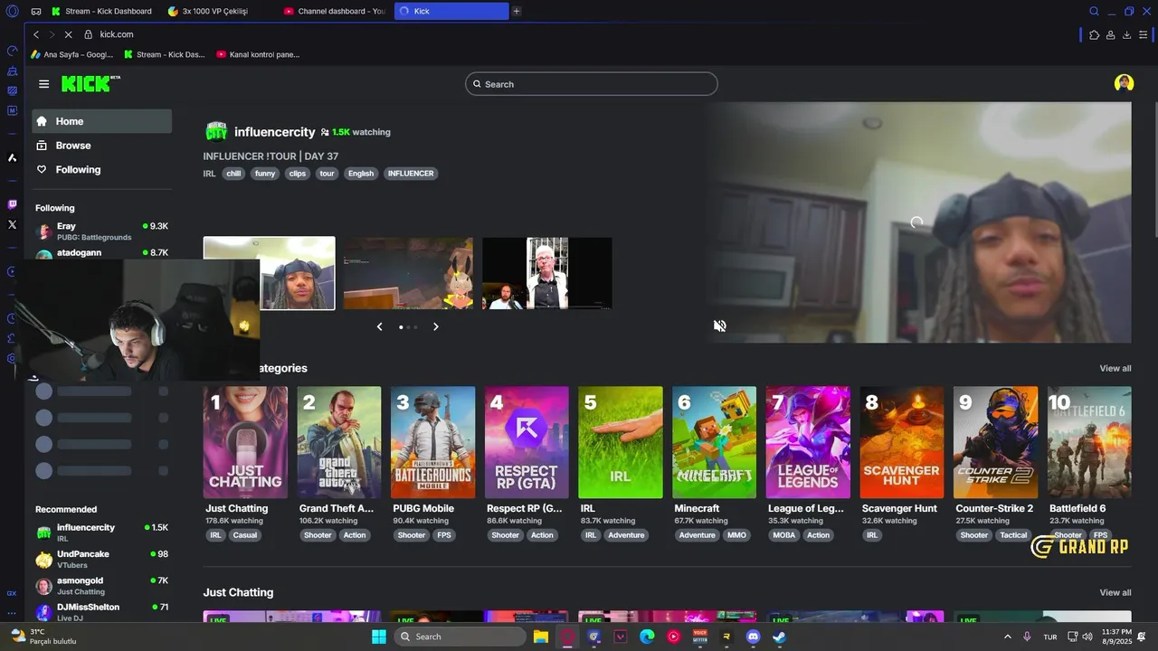Select Following in Kick sidebar
The image size is (1158, 651).
coord(101,170)
